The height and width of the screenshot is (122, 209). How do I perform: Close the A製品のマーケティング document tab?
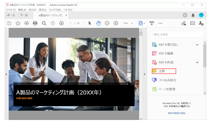click(x=66, y=15)
